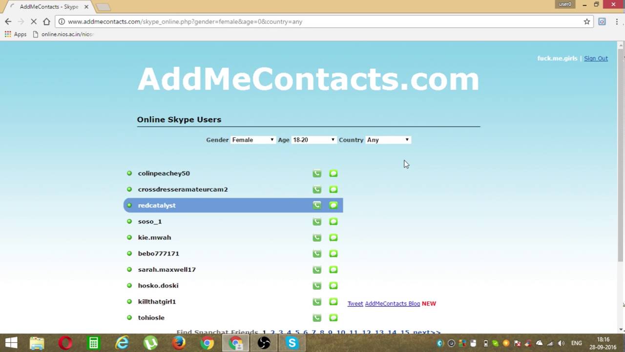Open chat with crossdresseramateurcam2

tap(333, 190)
